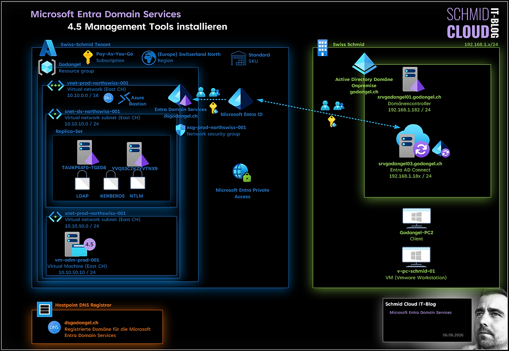Click the 10.10.50.10 / 24 VM address
The width and height of the screenshot is (509, 351).
coord(77,272)
